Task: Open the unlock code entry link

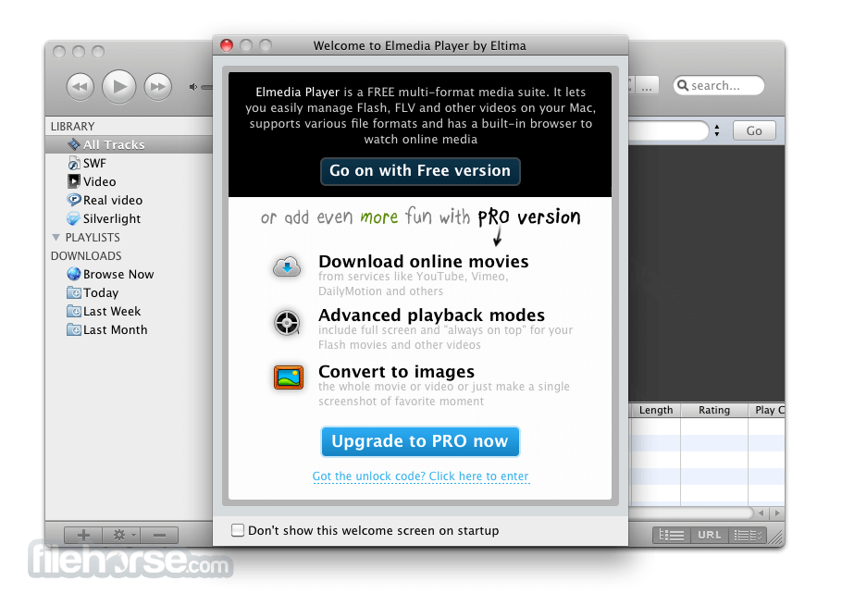Action: [420, 476]
